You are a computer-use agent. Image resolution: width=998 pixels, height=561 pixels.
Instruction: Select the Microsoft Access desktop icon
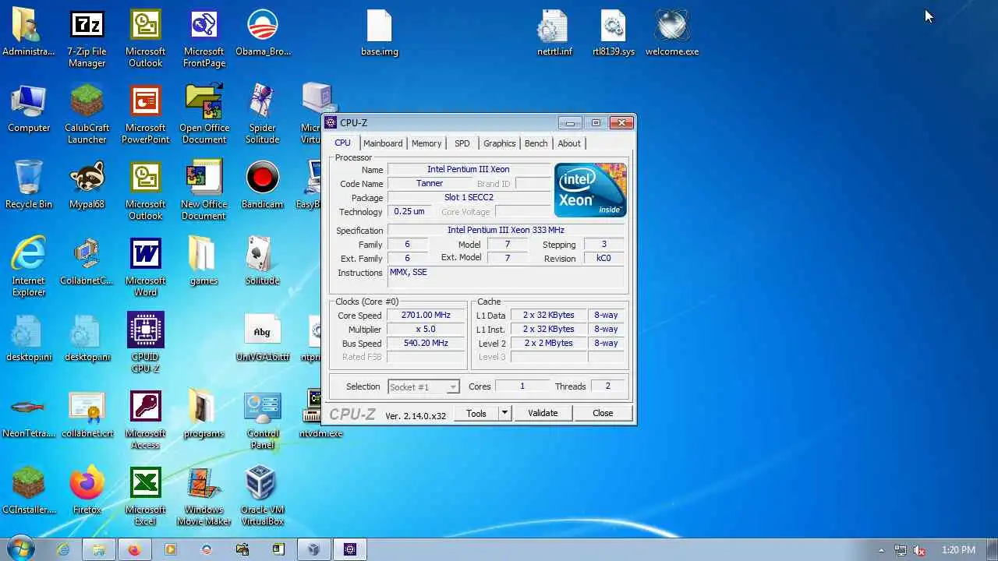(146, 420)
